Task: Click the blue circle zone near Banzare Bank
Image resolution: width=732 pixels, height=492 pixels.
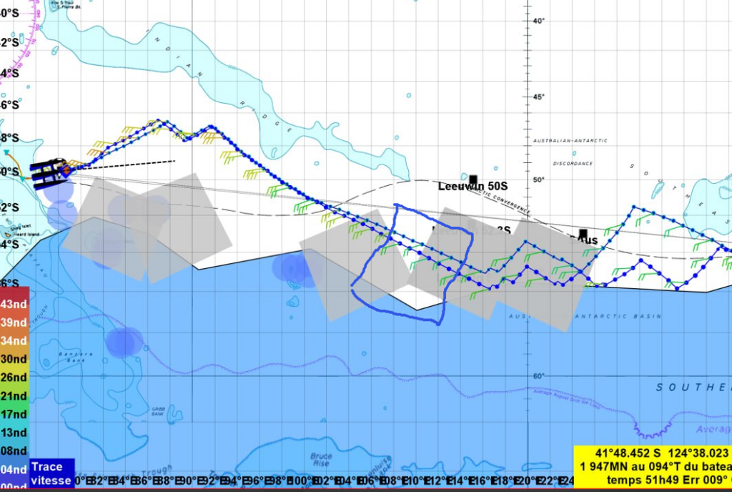Action: (124, 342)
